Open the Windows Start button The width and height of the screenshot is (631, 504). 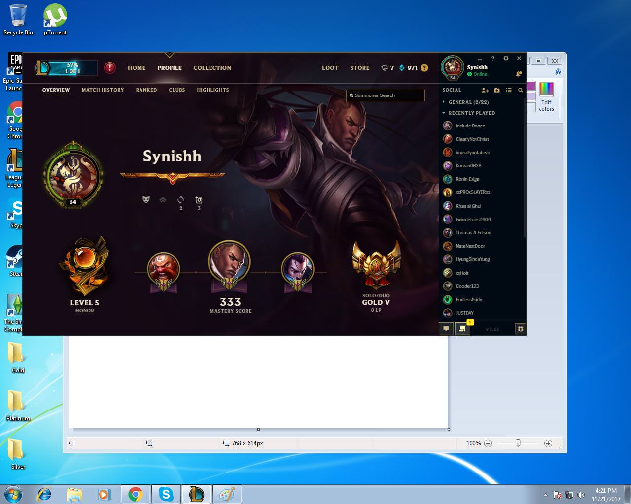pyautogui.click(x=13, y=494)
